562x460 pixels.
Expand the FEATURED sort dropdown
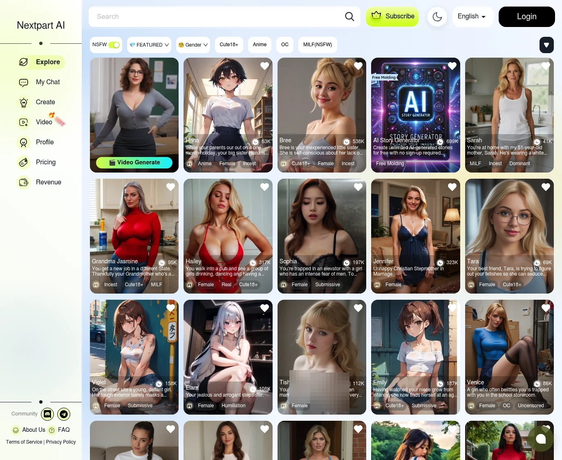(x=149, y=45)
